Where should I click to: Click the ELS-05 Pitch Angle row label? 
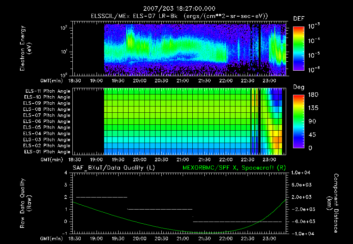(47, 128)
